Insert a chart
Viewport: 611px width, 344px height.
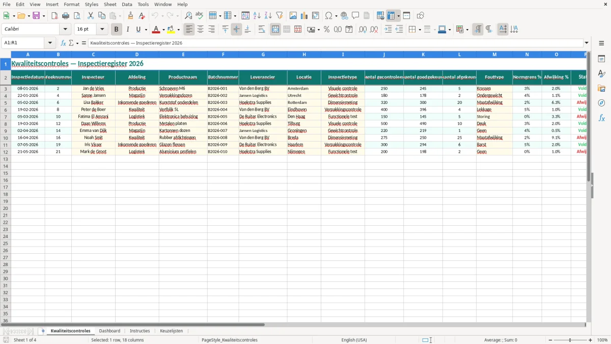point(304,16)
